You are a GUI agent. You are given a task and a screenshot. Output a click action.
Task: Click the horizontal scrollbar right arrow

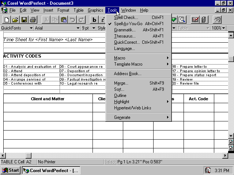pyautogui.click(x=225, y=156)
